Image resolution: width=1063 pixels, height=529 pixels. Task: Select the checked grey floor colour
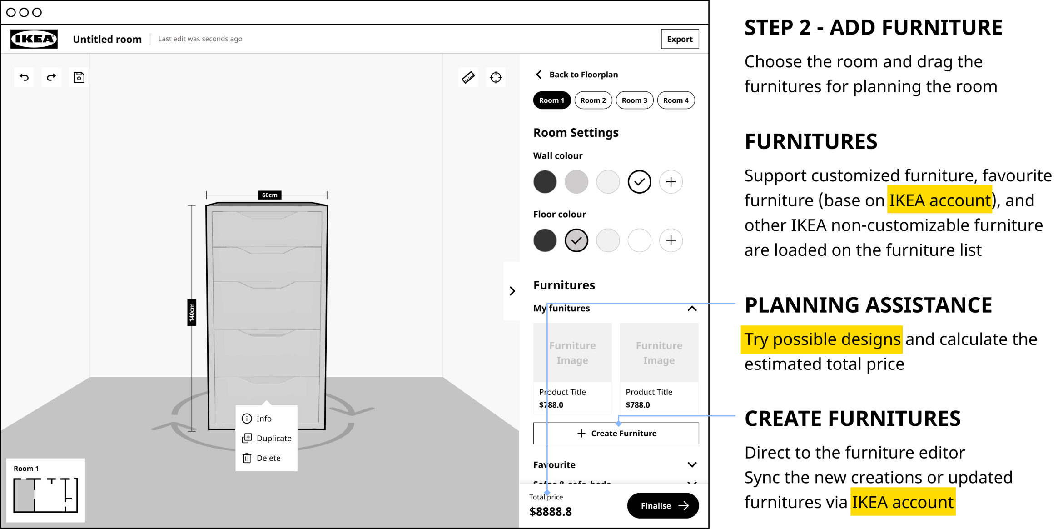[576, 240]
